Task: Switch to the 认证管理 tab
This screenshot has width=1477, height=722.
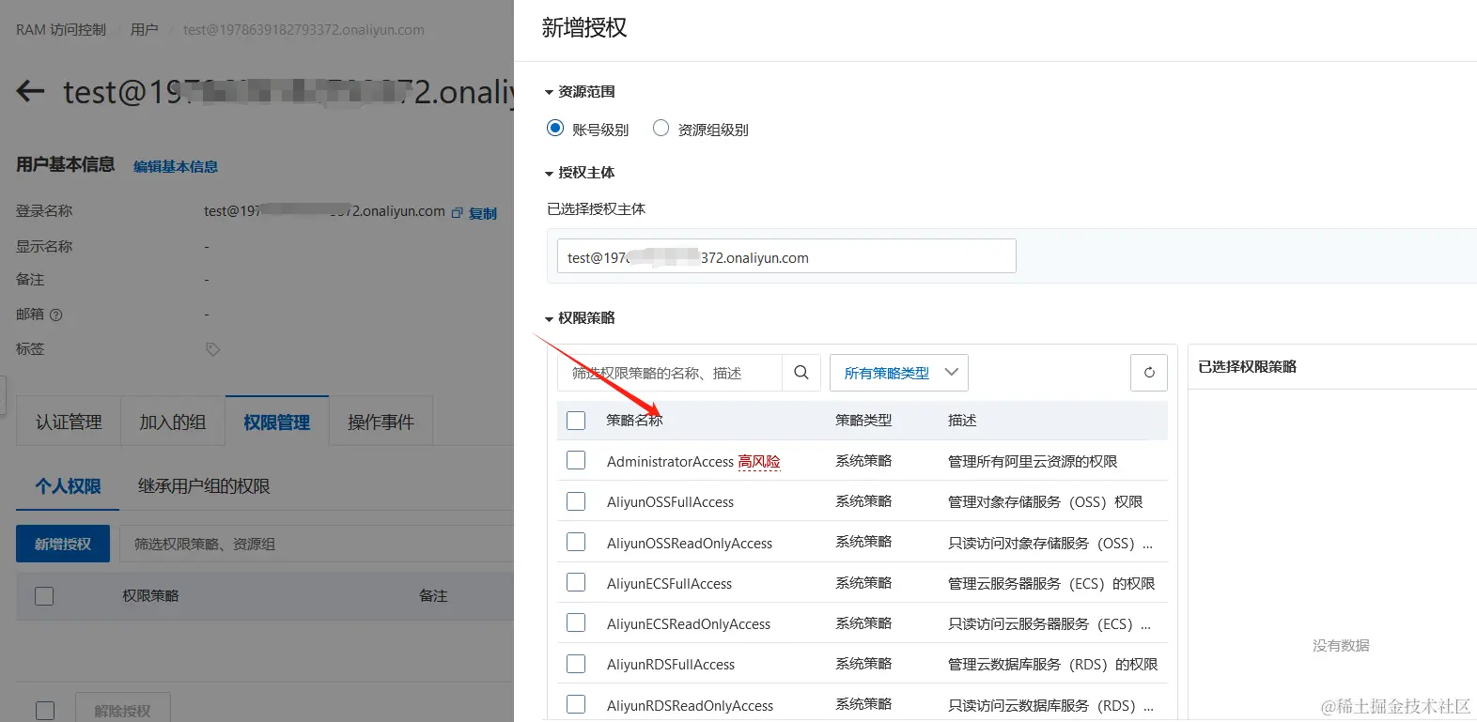Action: (x=69, y=422)
